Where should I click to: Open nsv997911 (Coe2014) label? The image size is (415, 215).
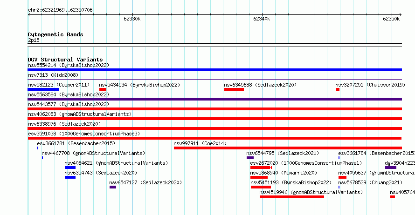pyautogui.click(x=200, y=143)
